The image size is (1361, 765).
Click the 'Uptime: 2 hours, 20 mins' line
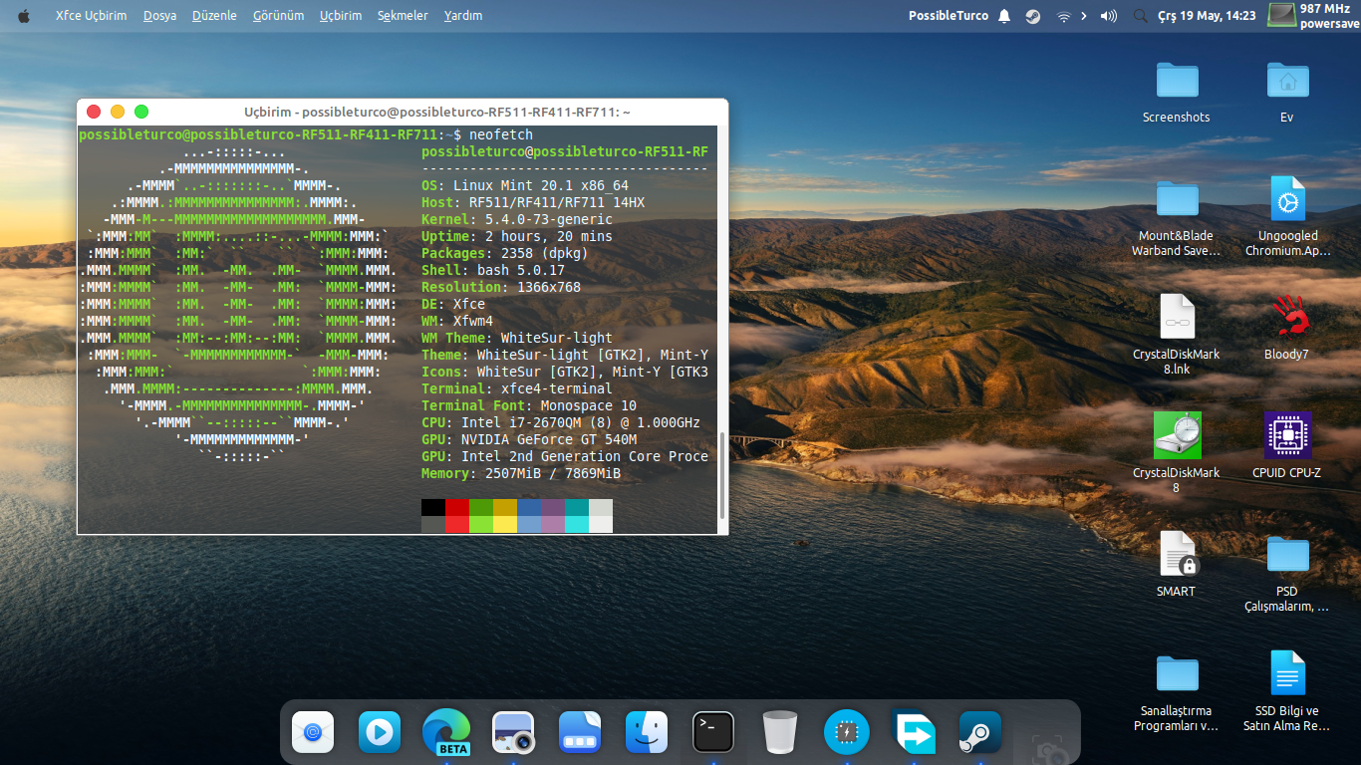pos(517,236)
